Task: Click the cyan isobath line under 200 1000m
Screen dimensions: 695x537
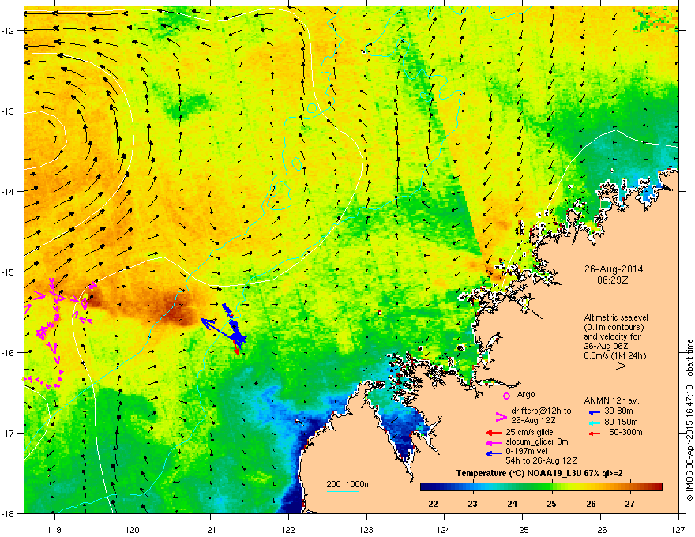Action: click(342, 491)
